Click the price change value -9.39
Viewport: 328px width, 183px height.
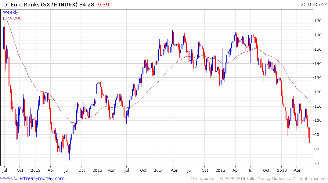click(103, 4)
